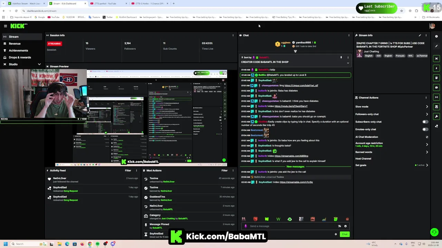Toggle chat bubble widget in right rail
Image resolution: width=442 pixels, height=248 pixels.
436,87
